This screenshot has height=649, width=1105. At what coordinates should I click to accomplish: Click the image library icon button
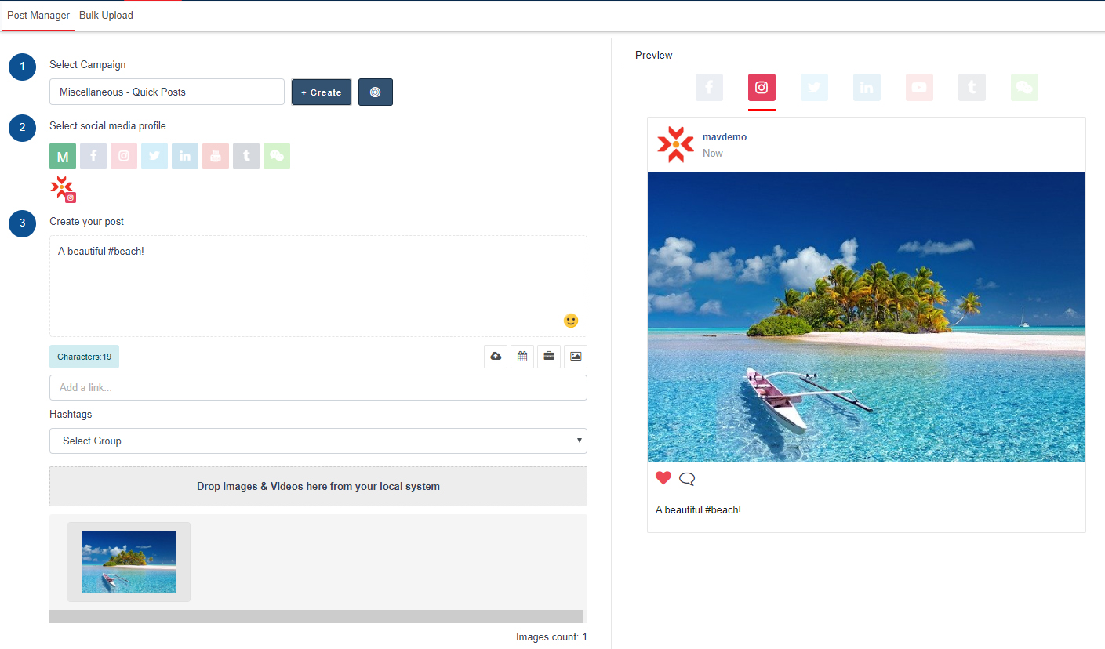(x=576, y=357)
